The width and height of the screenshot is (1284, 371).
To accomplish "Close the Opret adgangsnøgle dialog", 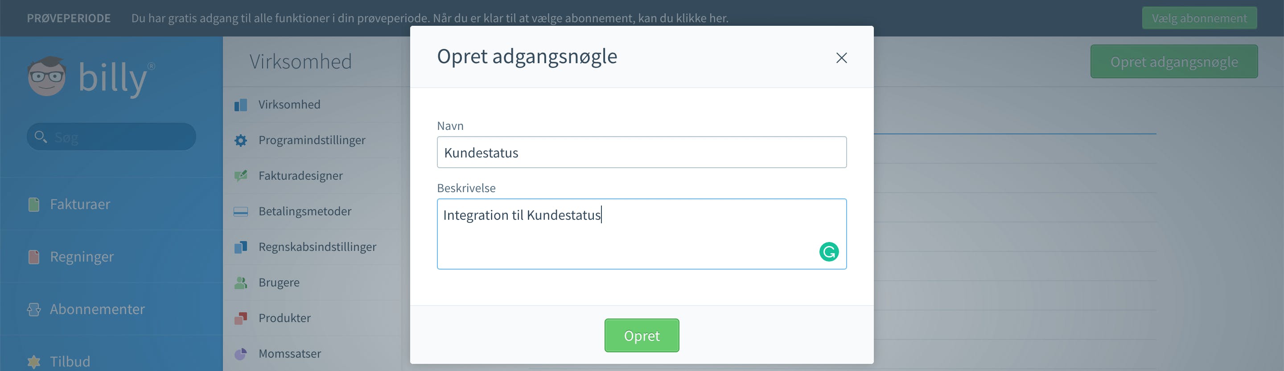I will 841,58.
